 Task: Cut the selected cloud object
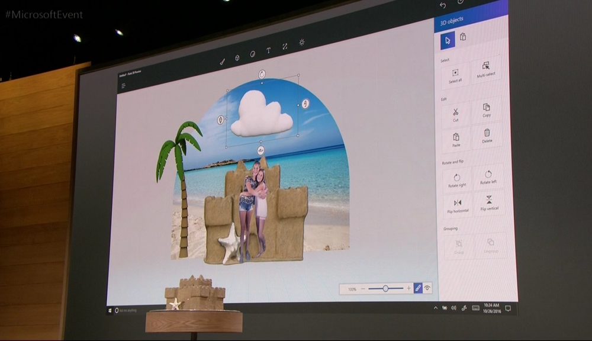455,114
